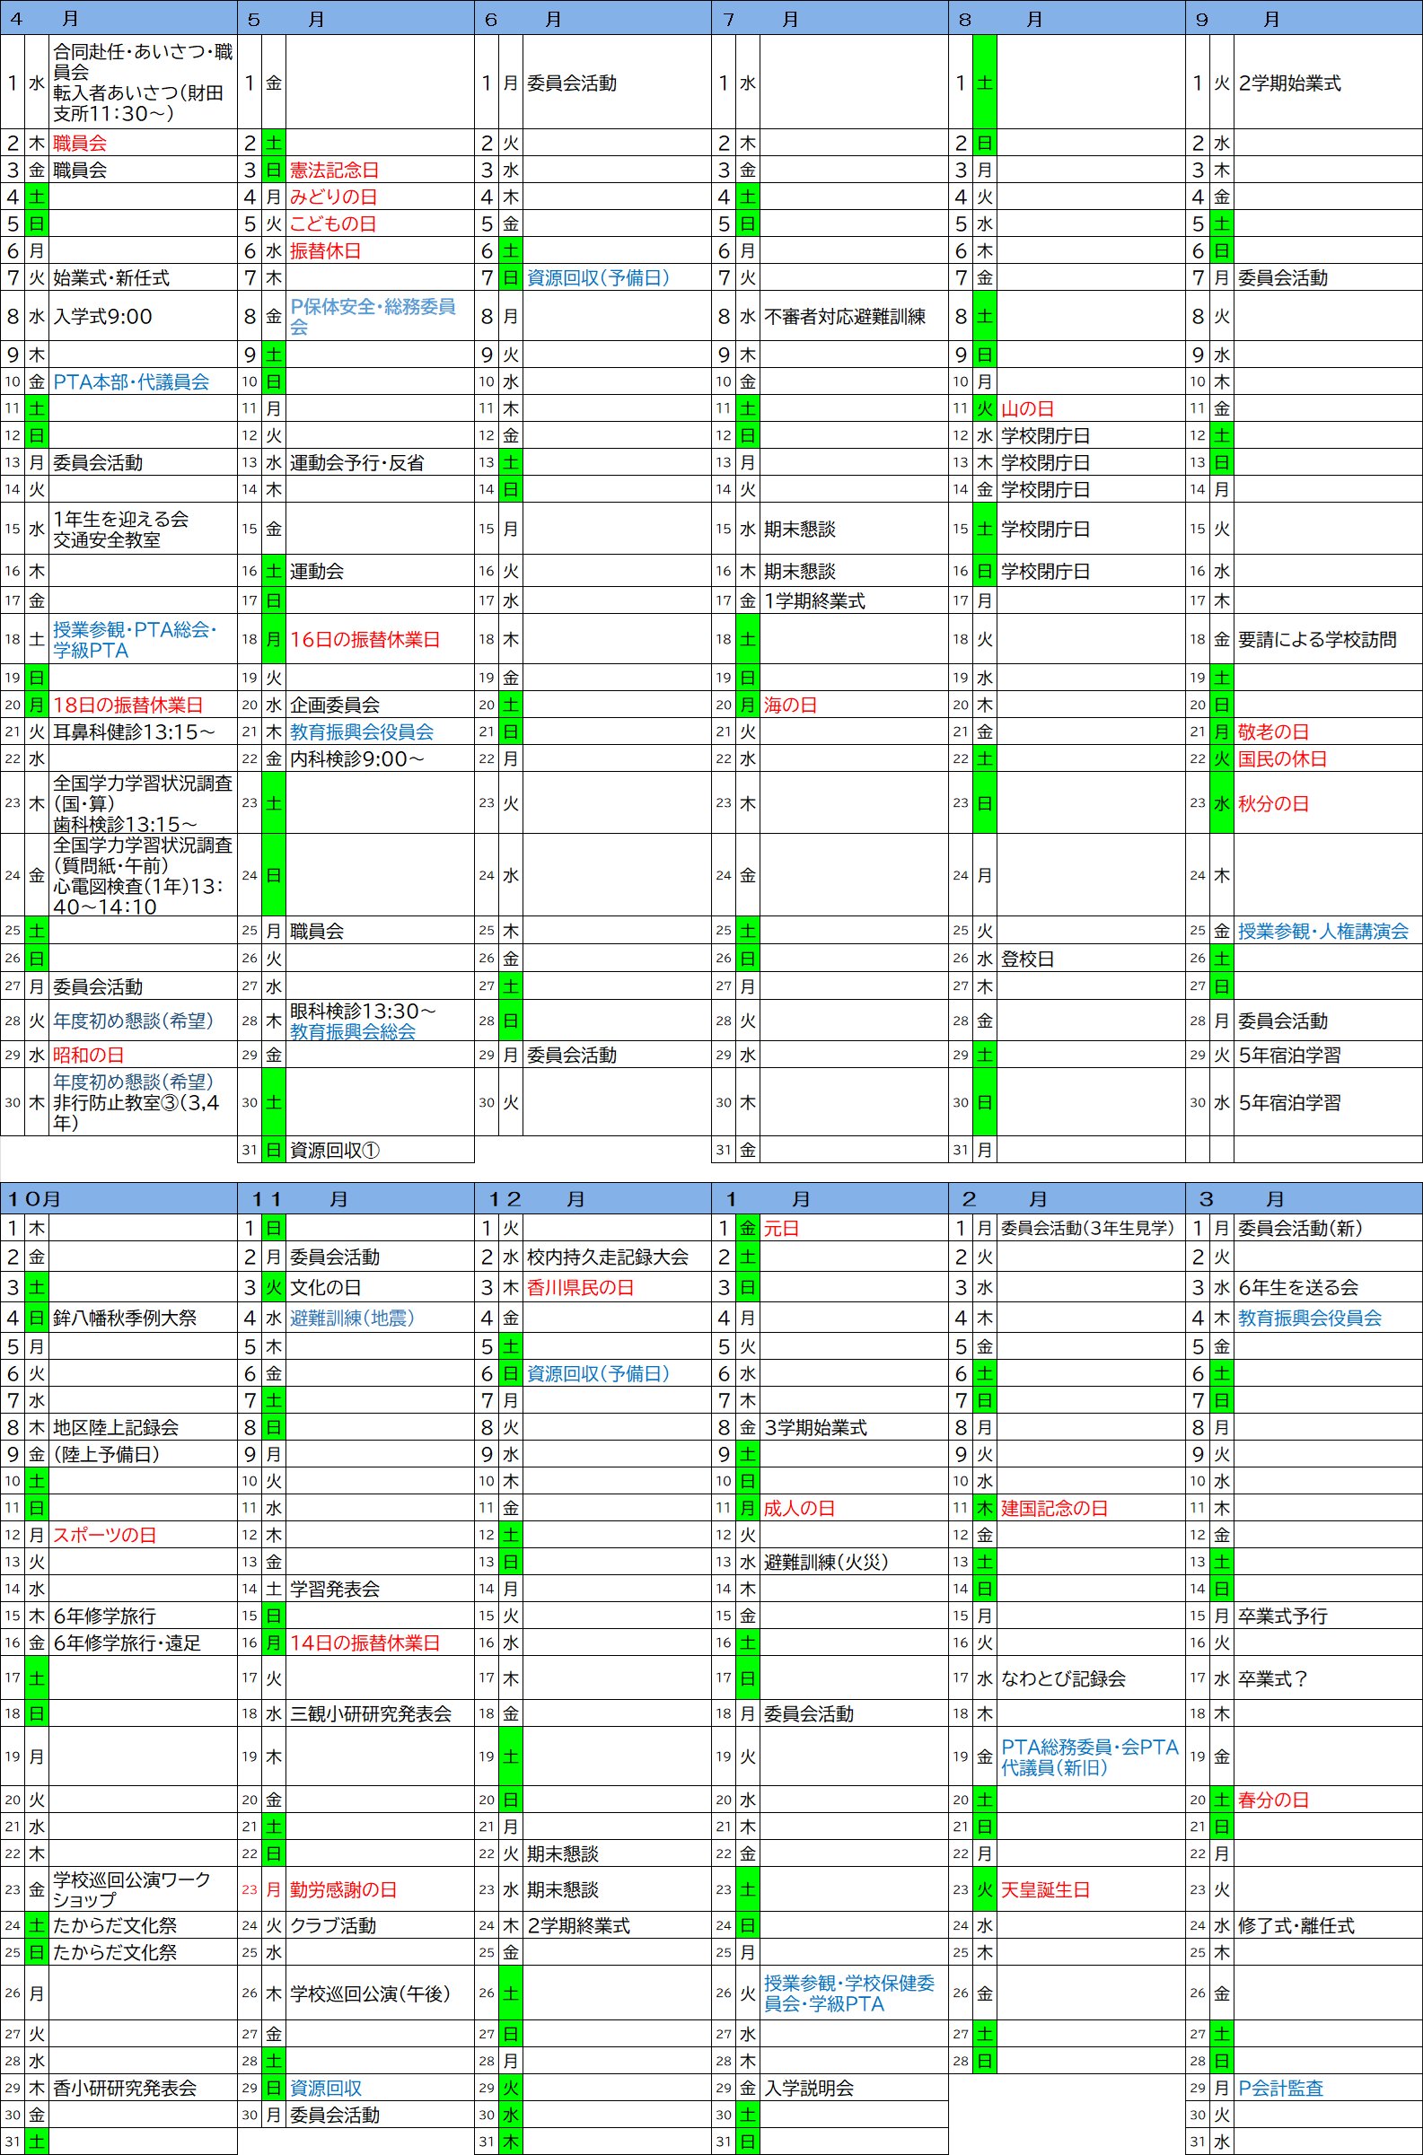The width and height of the screenshot is (1423, 2155).
Task: Select the blue P会計監査 entry
Action: click(x=1280, y=2088)
